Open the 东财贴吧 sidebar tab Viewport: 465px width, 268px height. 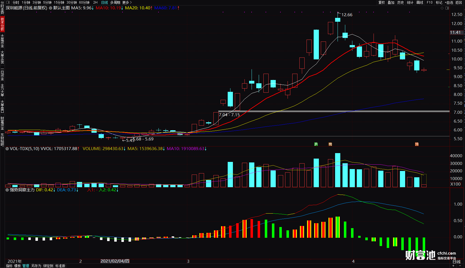point(2,140)
